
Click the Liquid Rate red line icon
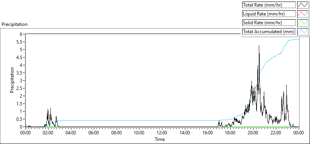click(303, 14)
